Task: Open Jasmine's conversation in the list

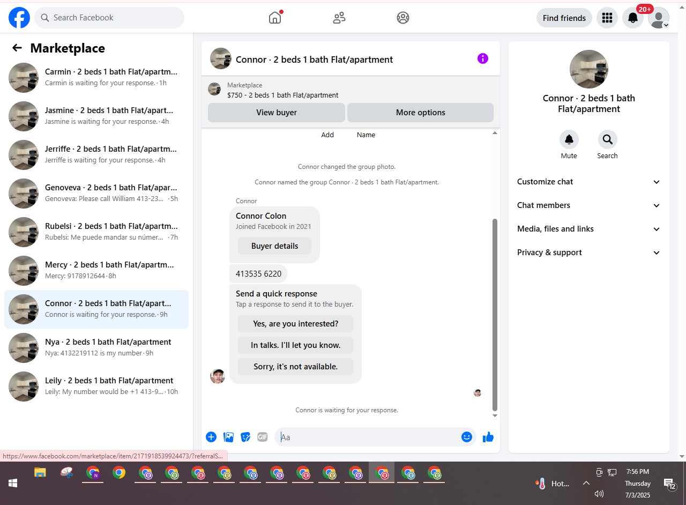Action: tap(96, 116)
